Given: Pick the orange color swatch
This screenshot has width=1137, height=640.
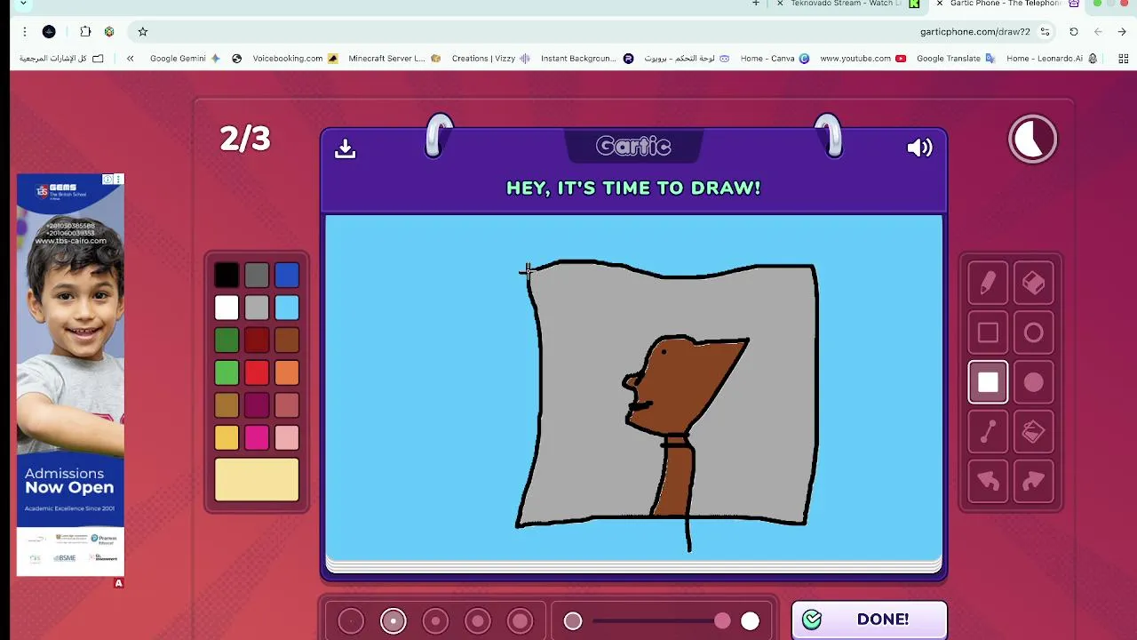Looking at the screenshot, I should pos(287,372).
